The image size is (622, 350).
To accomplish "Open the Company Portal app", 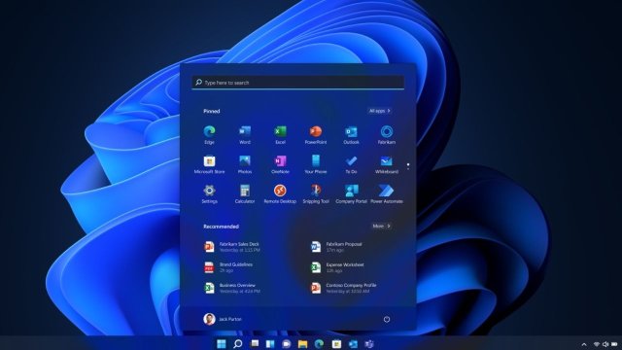I will point(351,194).
